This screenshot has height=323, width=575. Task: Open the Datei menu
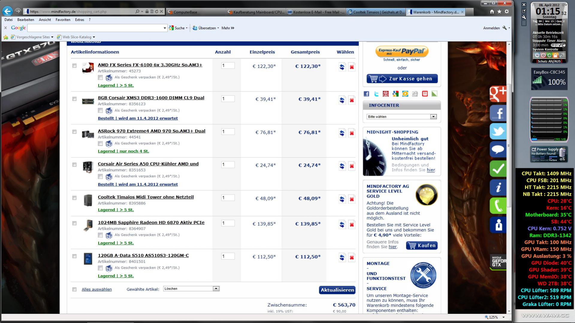point(8,20)
